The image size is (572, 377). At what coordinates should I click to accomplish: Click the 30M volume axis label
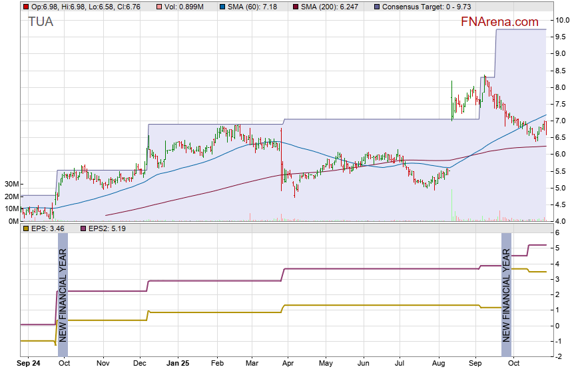coord(10,184)
